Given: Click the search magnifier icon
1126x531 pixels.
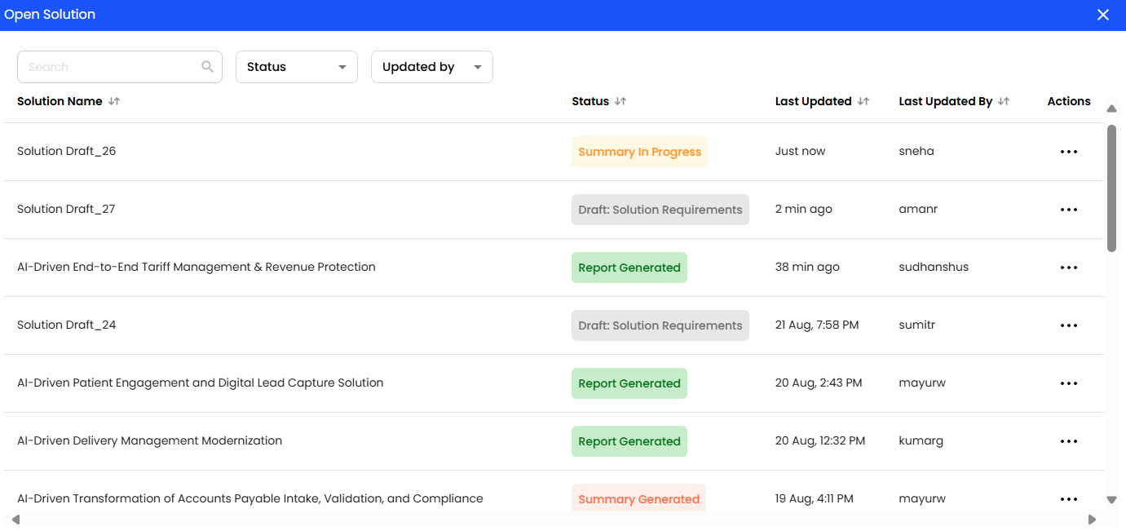Looking at the screenshot, I should click(207, 67).
